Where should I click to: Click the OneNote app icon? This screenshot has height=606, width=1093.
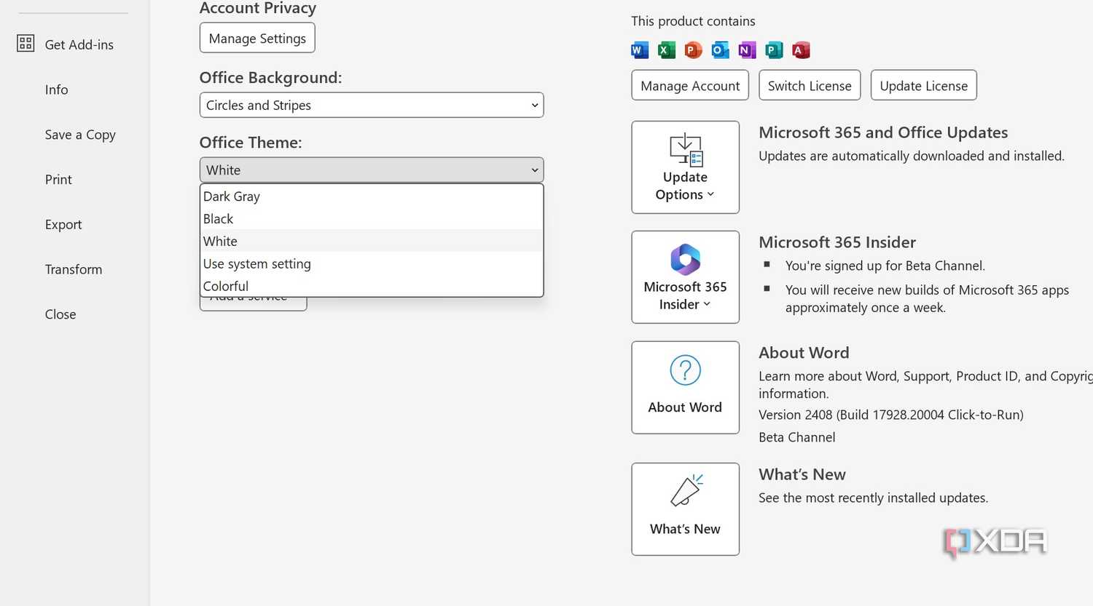[x=747, y=50]
